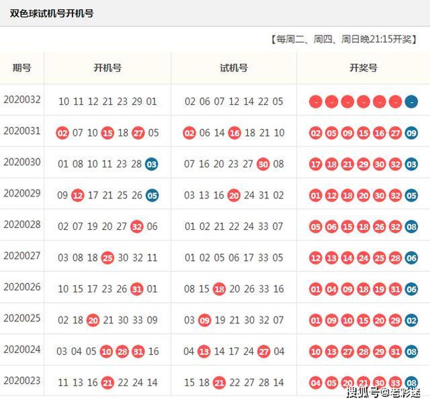430x404 pixels.
Task: Click red ball 31 in 2020026 开机号 cell
Action: click(x=137, y=289)
